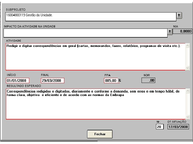Click the Fechar button
This screenshot has width=193, height=144.
click(x=100, y=134)
